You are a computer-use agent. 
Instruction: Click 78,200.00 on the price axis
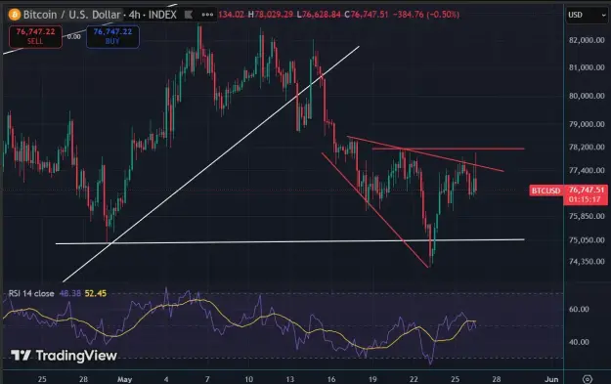tap(587, 147)
